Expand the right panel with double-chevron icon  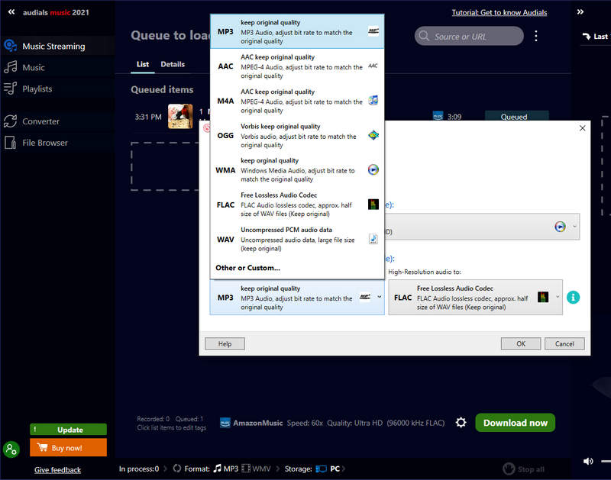(580, 11)
